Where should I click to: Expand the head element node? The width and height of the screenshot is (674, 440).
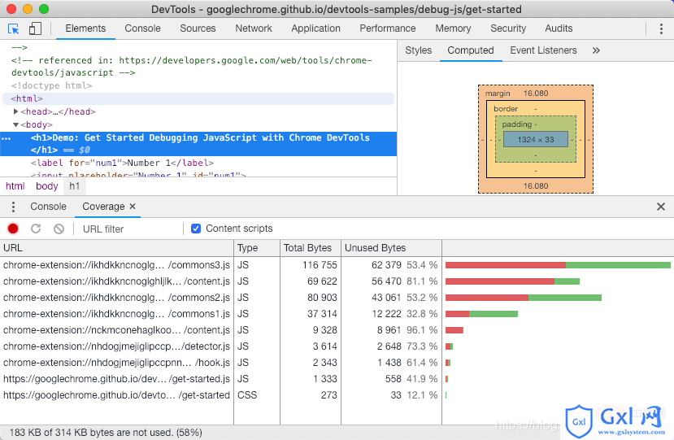(x=16, y=111)
